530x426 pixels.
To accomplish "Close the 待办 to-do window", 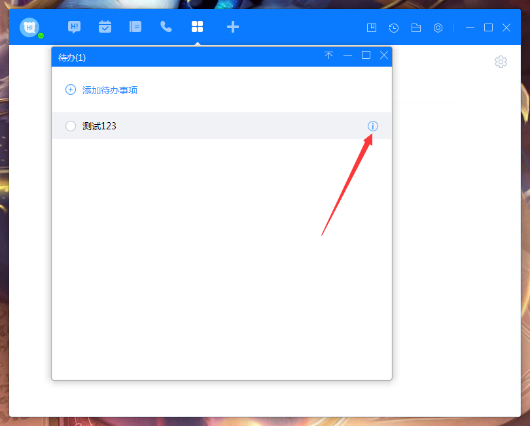I will coord(384,56).
